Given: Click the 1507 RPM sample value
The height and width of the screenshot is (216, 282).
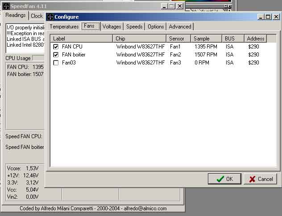Looking at the screenshot, I should coord(206,55).
